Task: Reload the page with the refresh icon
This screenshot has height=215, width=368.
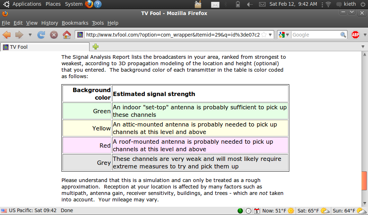Action: pyautogui.click(x=41, y=35)
